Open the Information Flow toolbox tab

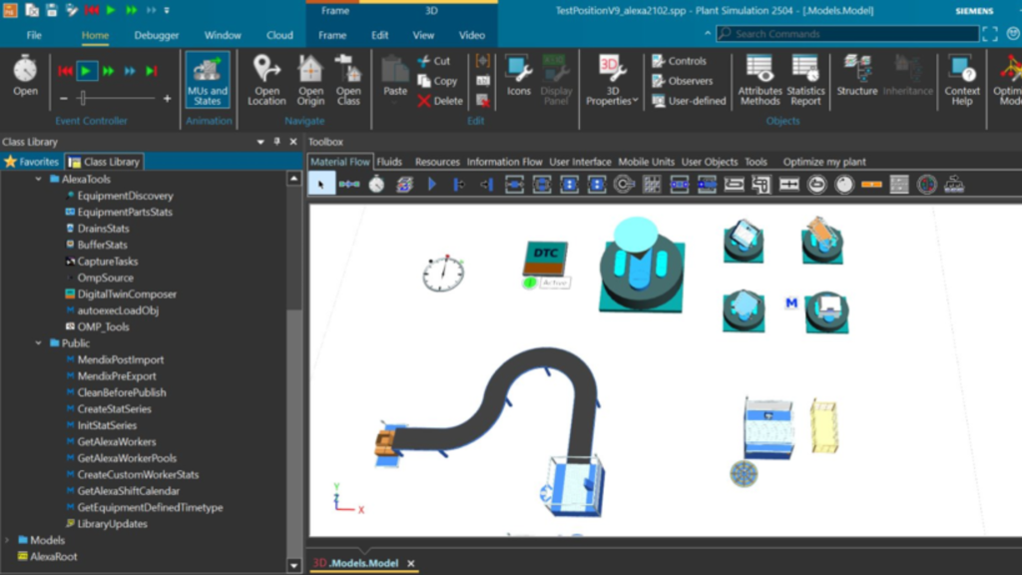(x=504, y=162)
